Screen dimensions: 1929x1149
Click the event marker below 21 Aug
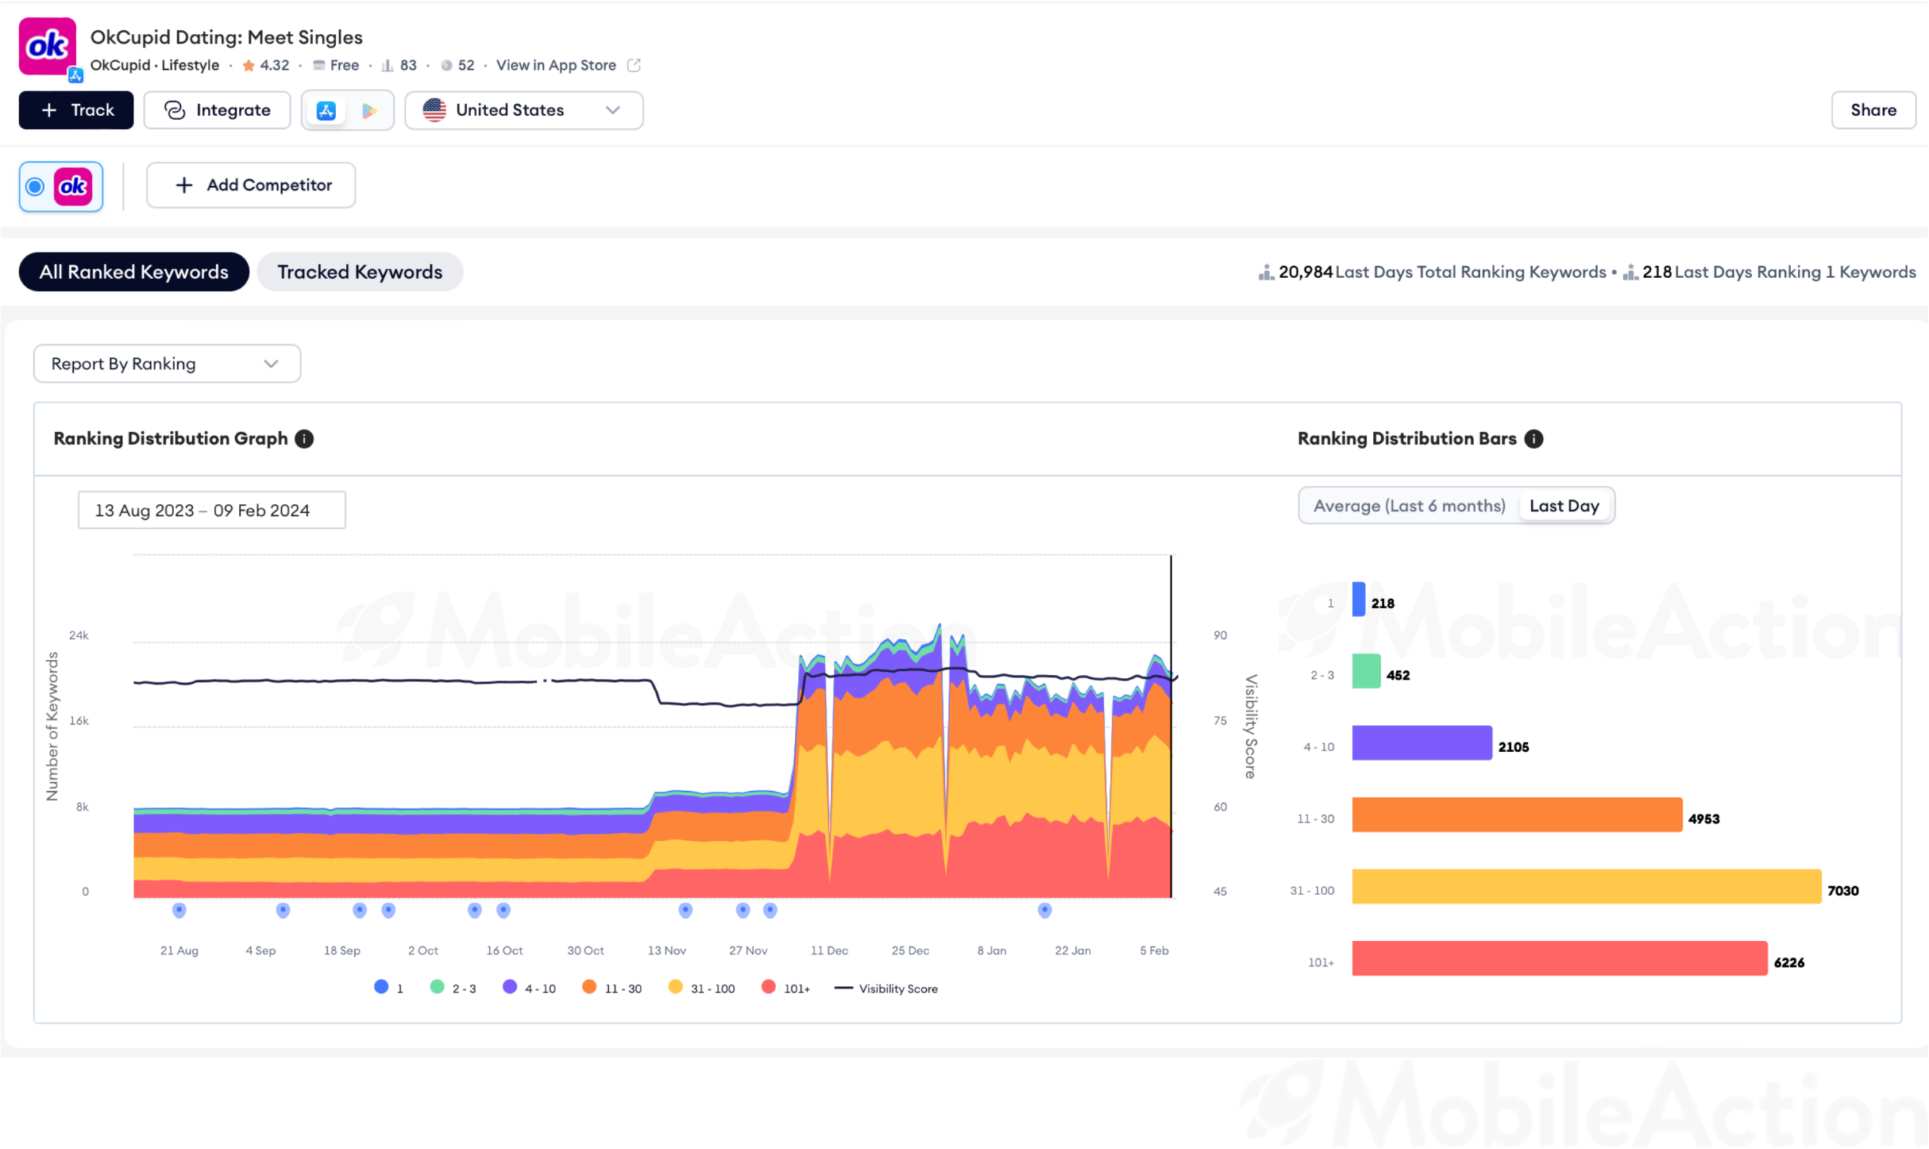click(x=179, y=912)
